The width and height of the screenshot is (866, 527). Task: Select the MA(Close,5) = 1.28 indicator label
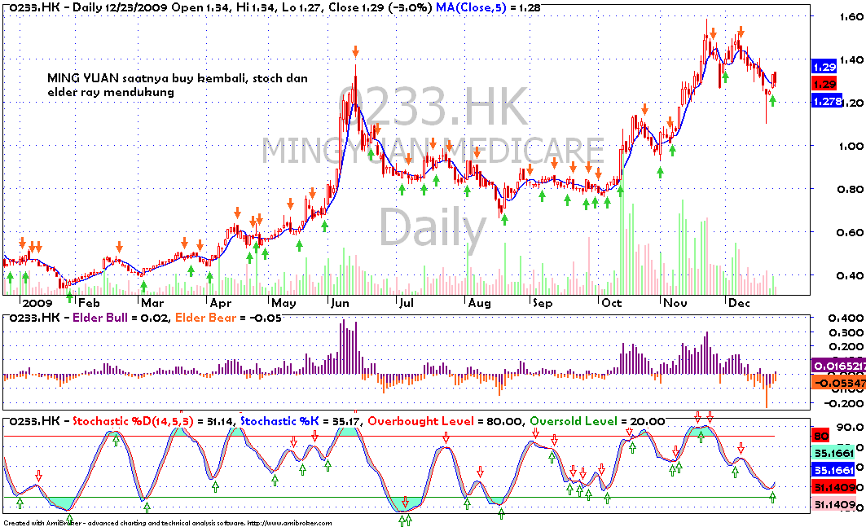coord(488,7)
